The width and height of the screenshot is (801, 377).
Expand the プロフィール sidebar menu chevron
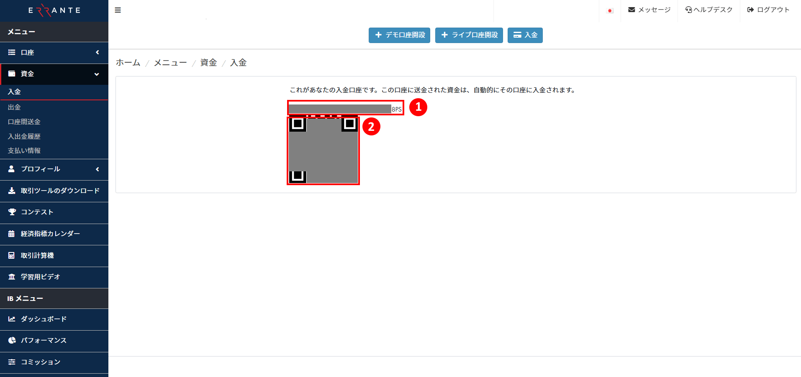tap(97, 169)
